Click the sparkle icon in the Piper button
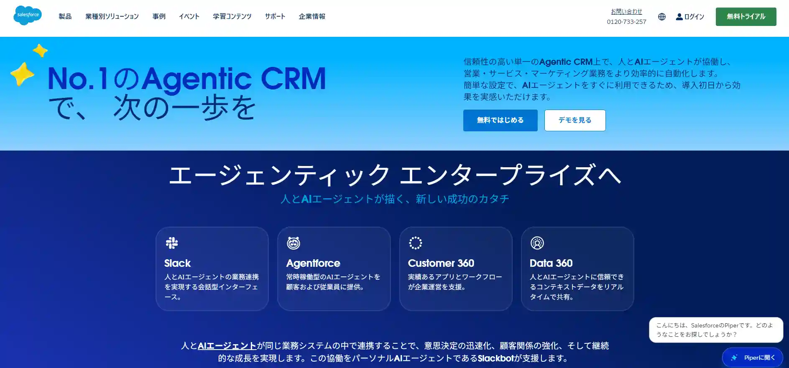This screenshot has height=368, width=789. tap(734, 358)
